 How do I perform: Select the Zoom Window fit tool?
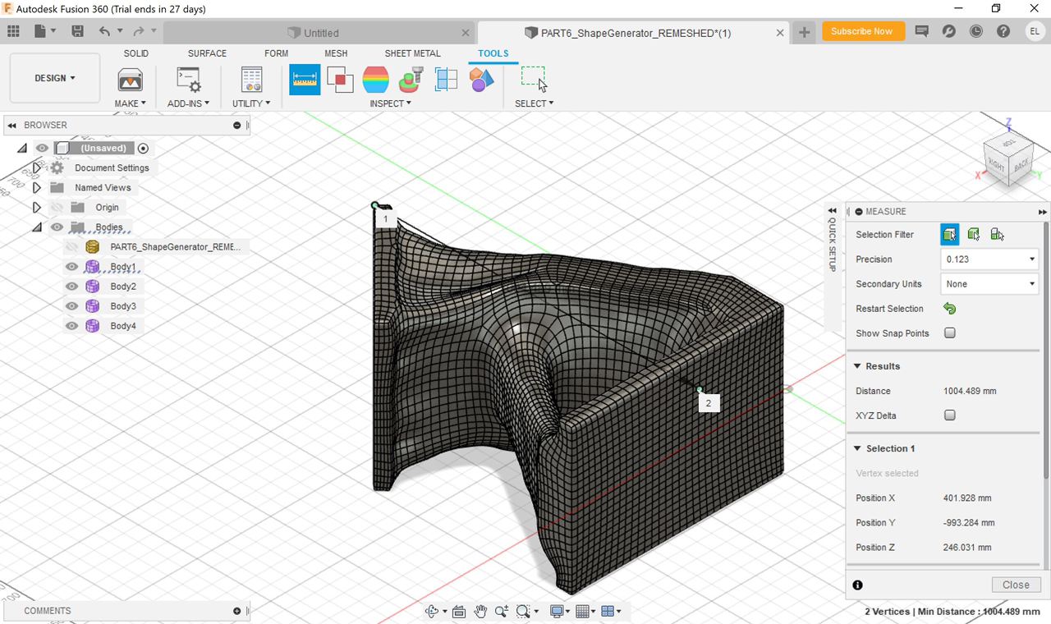tap(523, 611)
